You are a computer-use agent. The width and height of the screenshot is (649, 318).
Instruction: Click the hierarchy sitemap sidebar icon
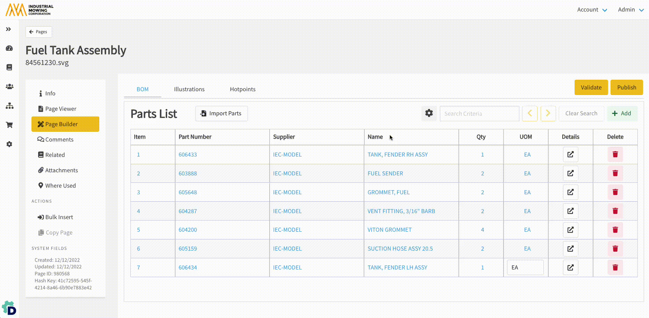coord(9,106)
